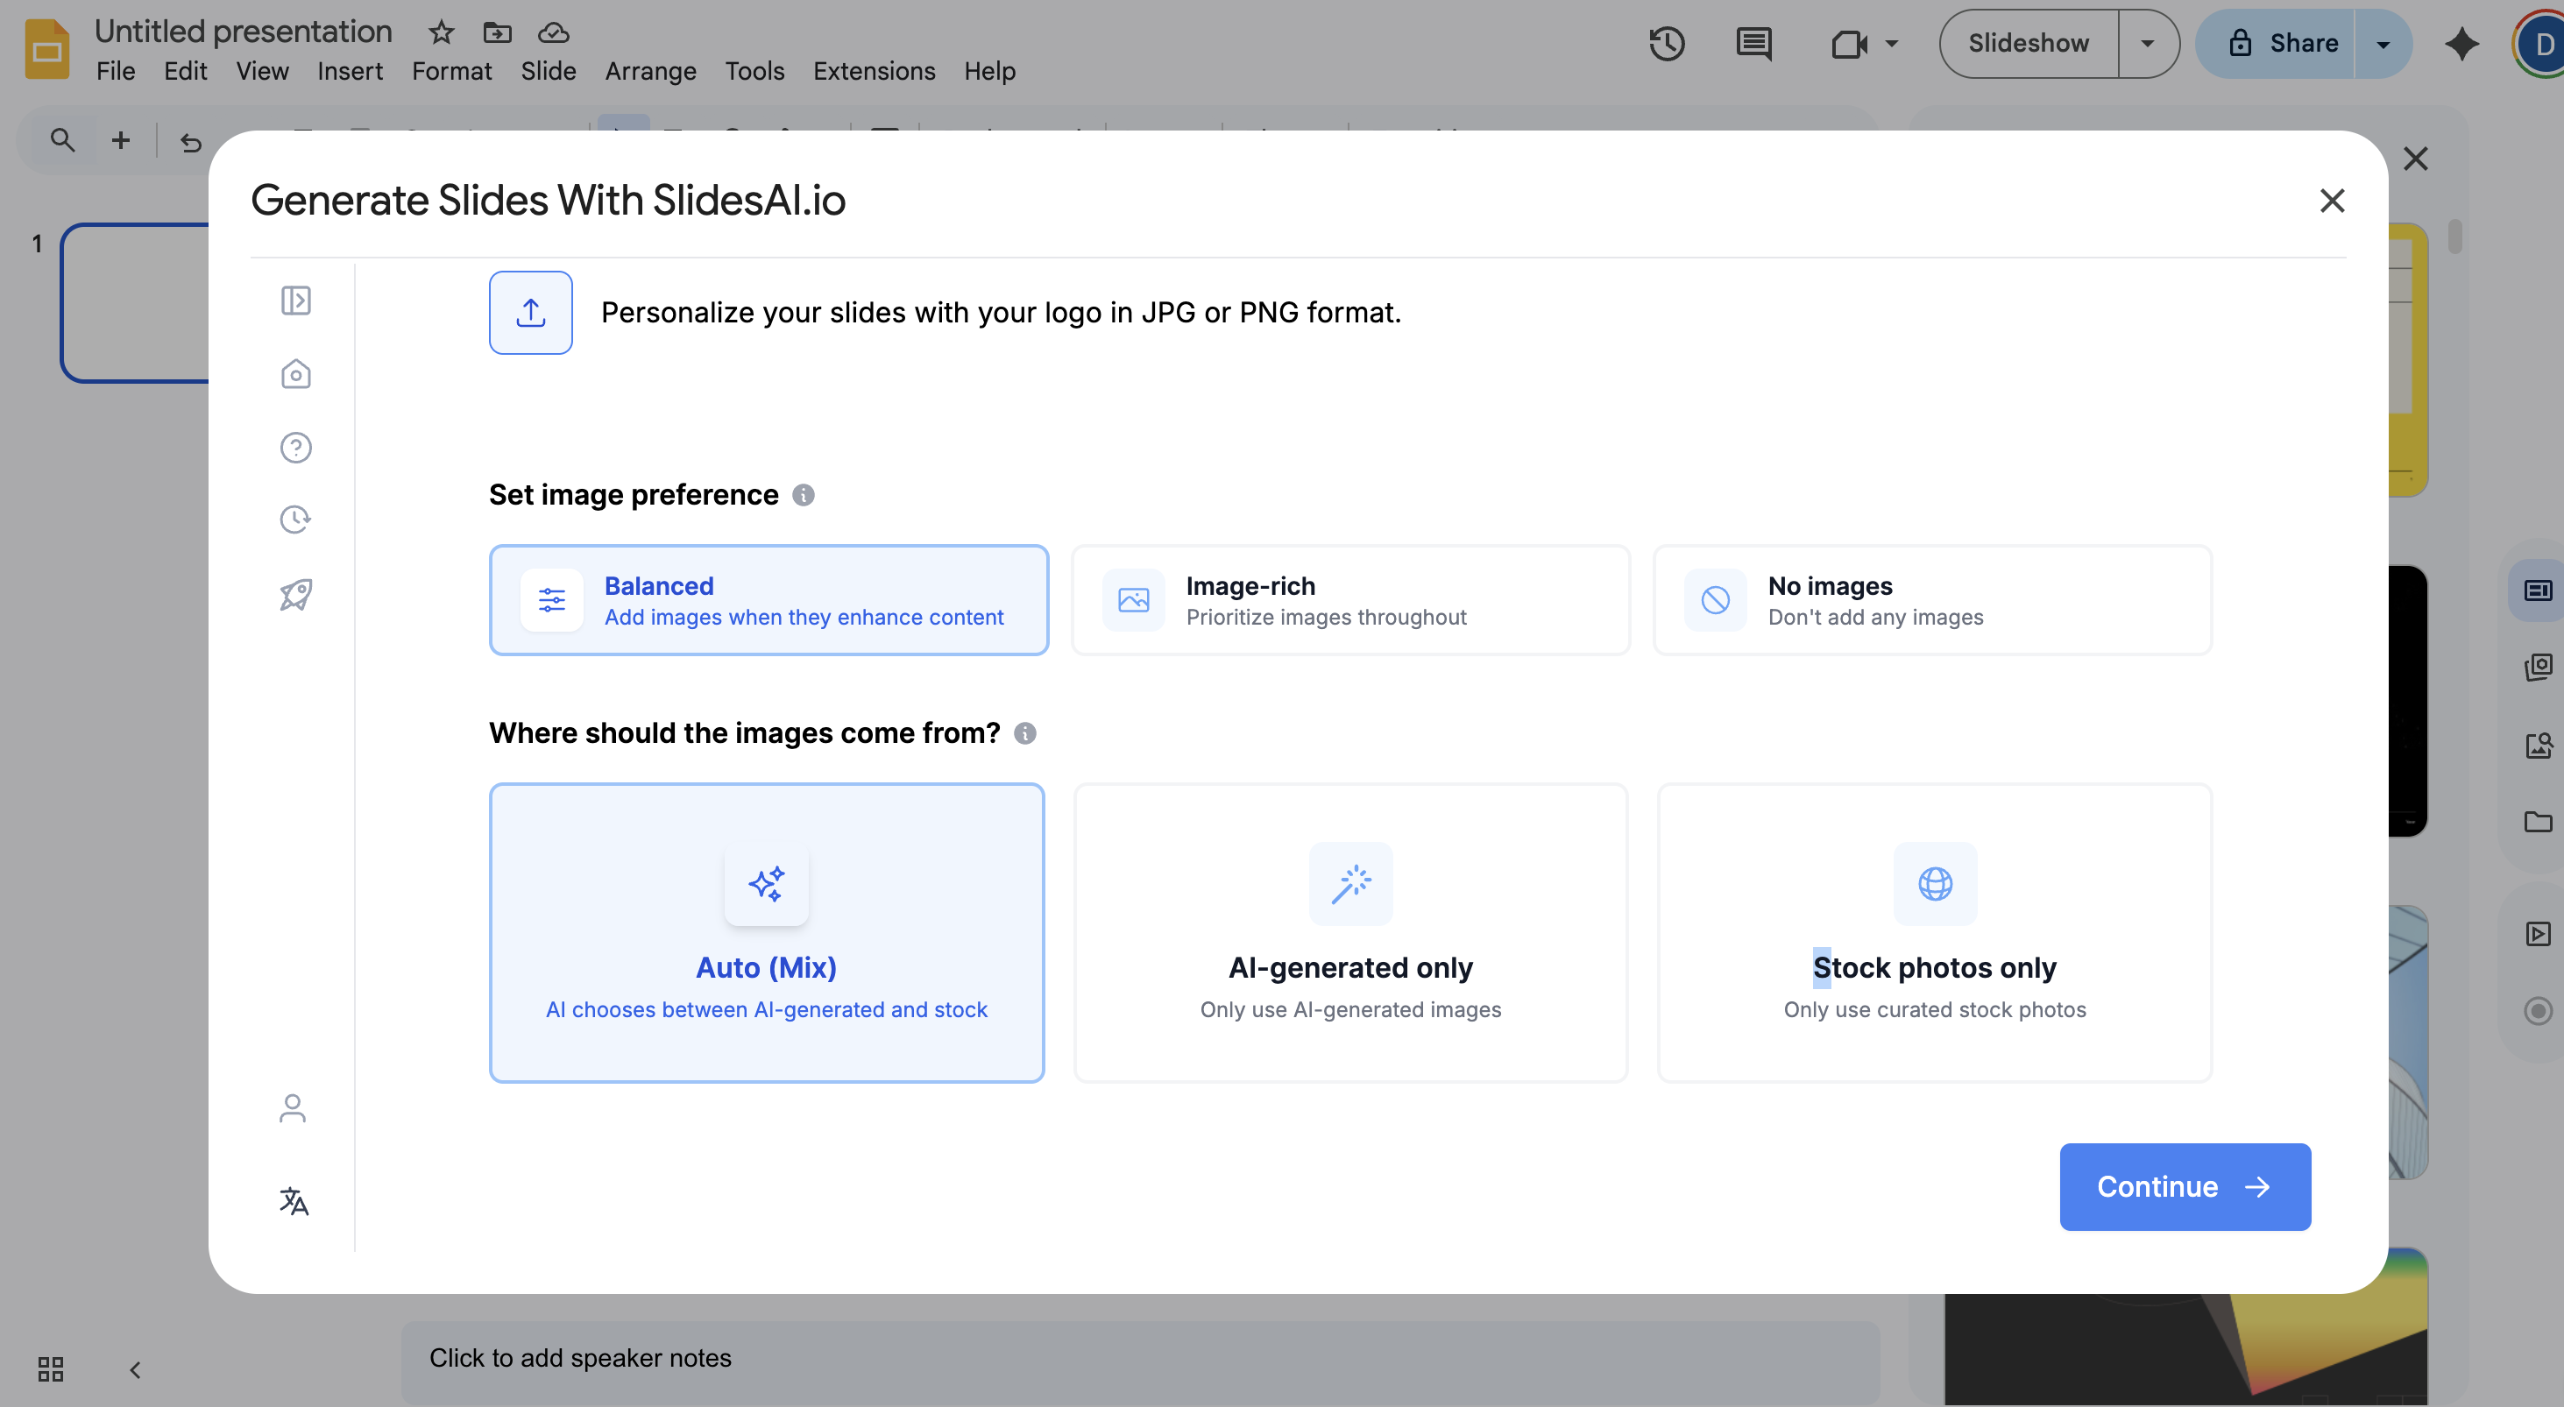2564x1407 pixels.
Task: Start a Meet video call
Action: (x=1849, y=44)
